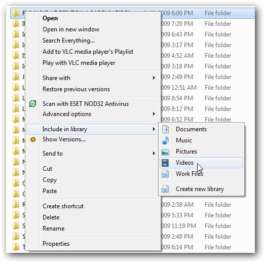Expand the Send to submenu arrow
Viewport: 265px width, 263px height.
[x=154, y=154]
